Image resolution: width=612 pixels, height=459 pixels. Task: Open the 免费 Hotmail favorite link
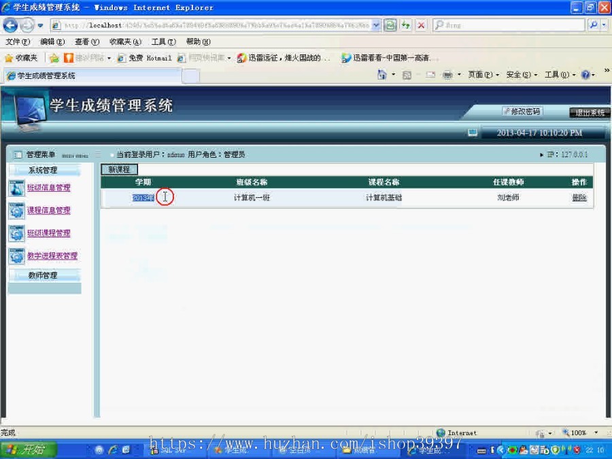[x=145, y=58]
